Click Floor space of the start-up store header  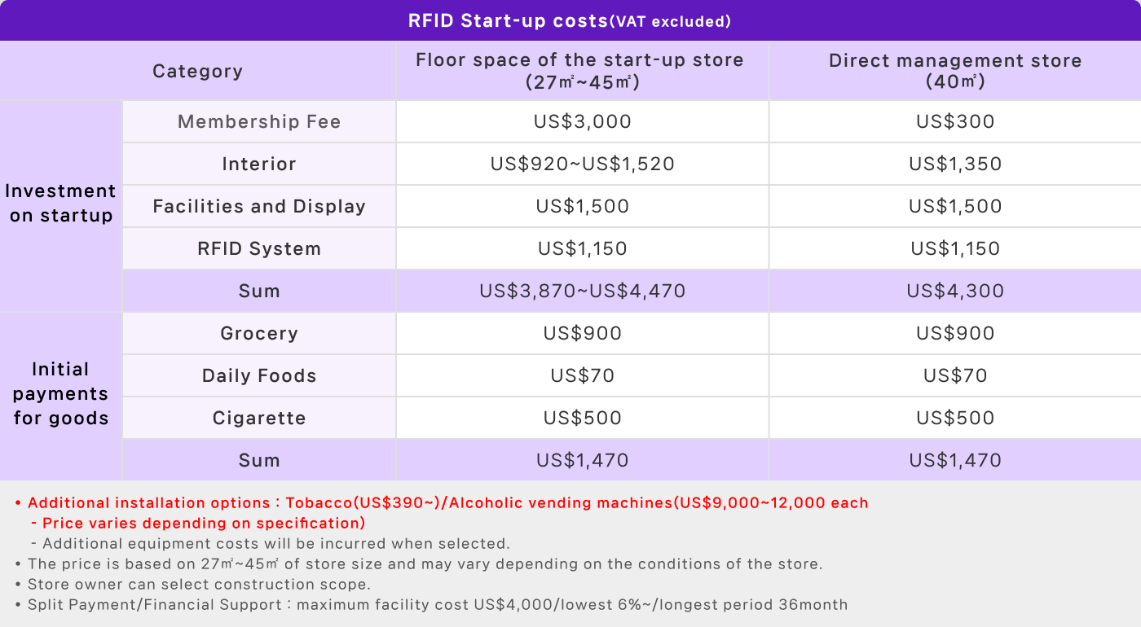[583, 71]
